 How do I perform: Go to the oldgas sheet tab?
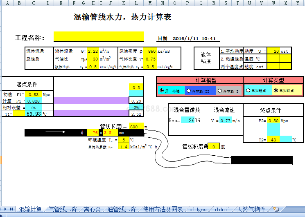click(199, 210)
